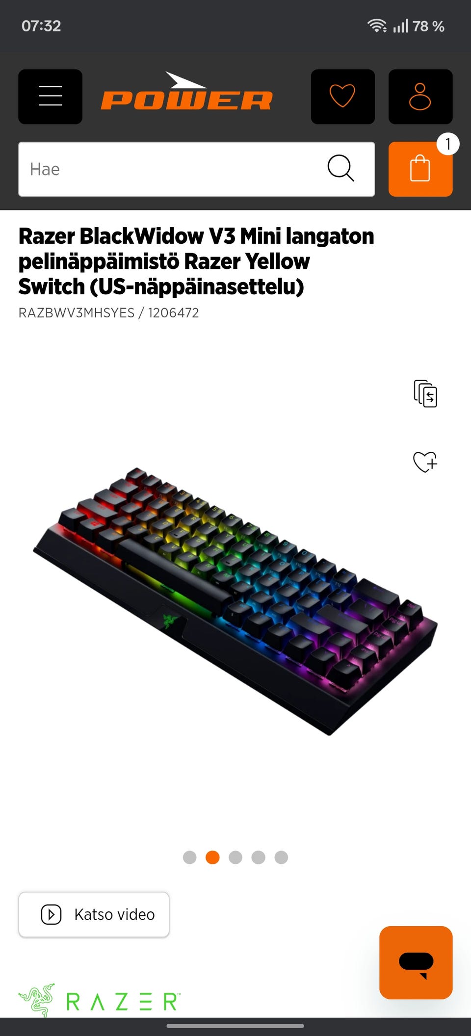Open the orange chat support bubble

click(x=416, y=962)
